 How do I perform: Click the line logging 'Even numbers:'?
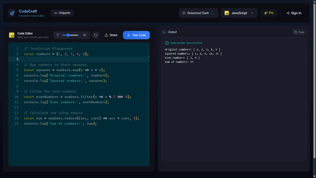(x=66, y=102)
